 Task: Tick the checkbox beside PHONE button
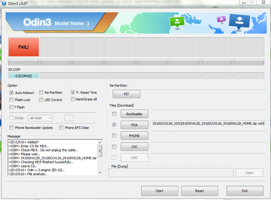(114, 135)
